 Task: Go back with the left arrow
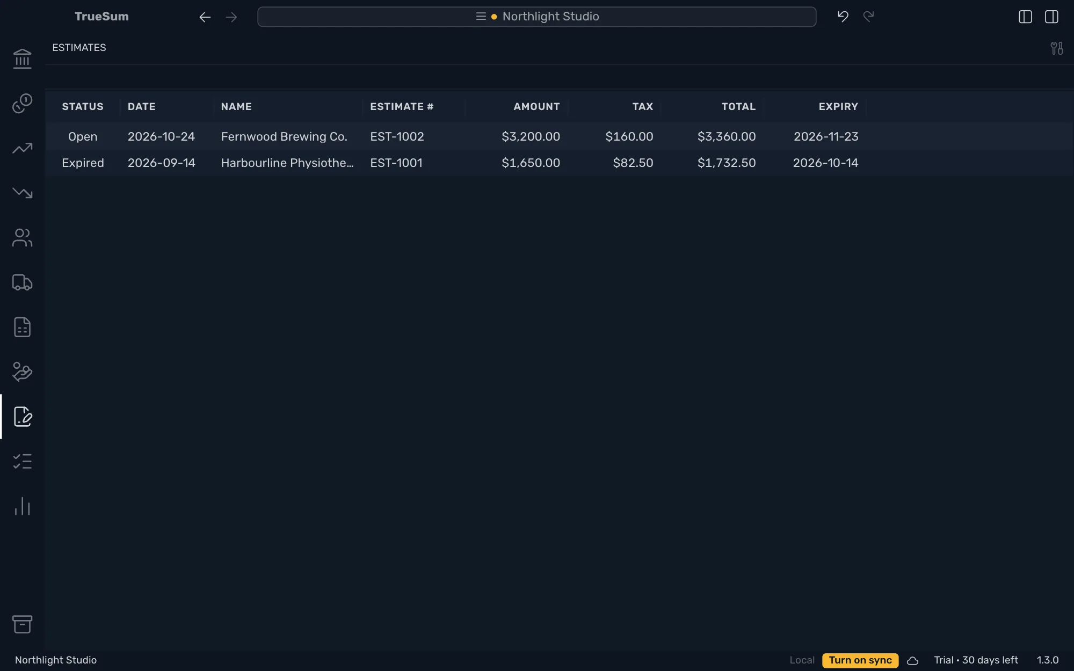(x=205, y=17)
